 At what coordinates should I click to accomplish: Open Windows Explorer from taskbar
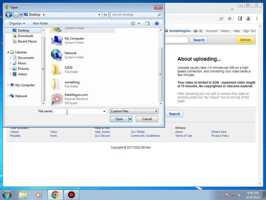click(x=23, y=195)
